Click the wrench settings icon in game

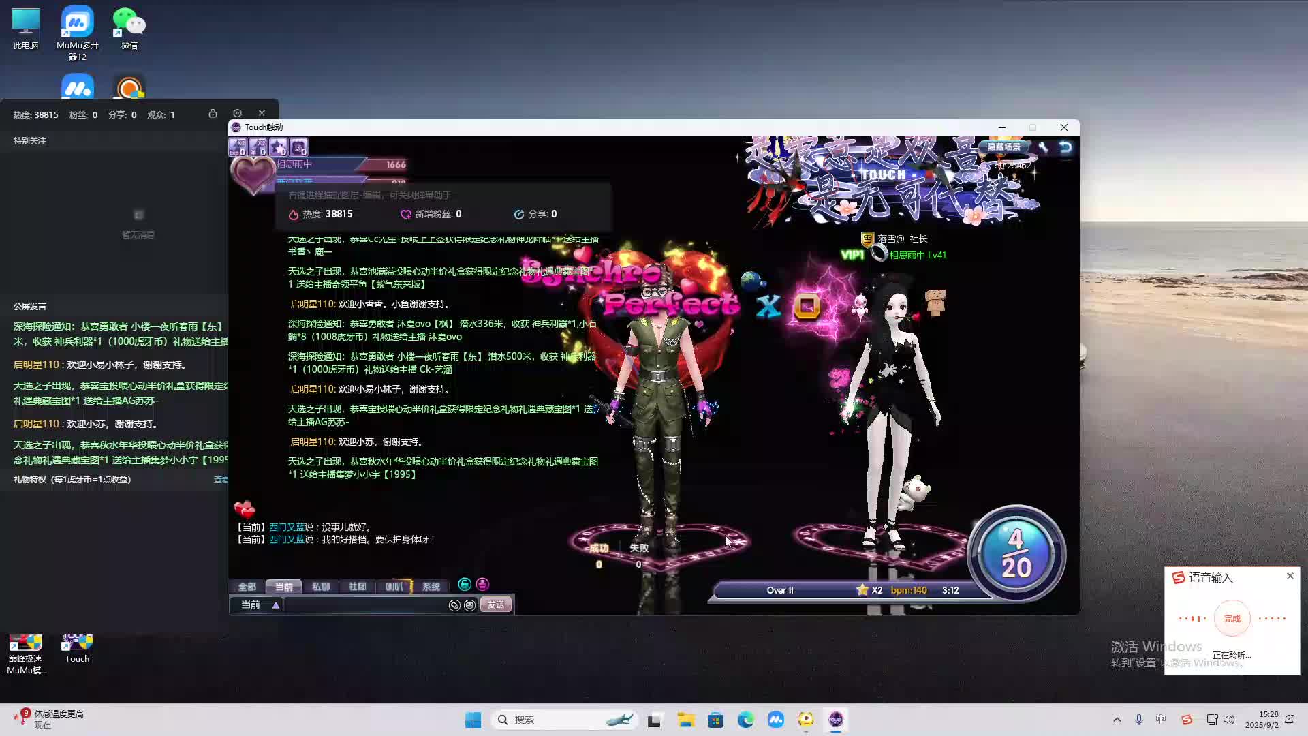[1043, 147]
